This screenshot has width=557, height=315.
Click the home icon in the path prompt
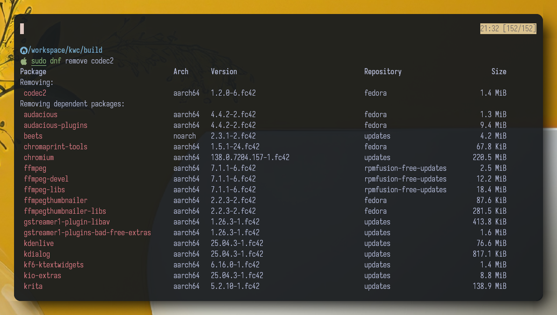click(24, 50)
